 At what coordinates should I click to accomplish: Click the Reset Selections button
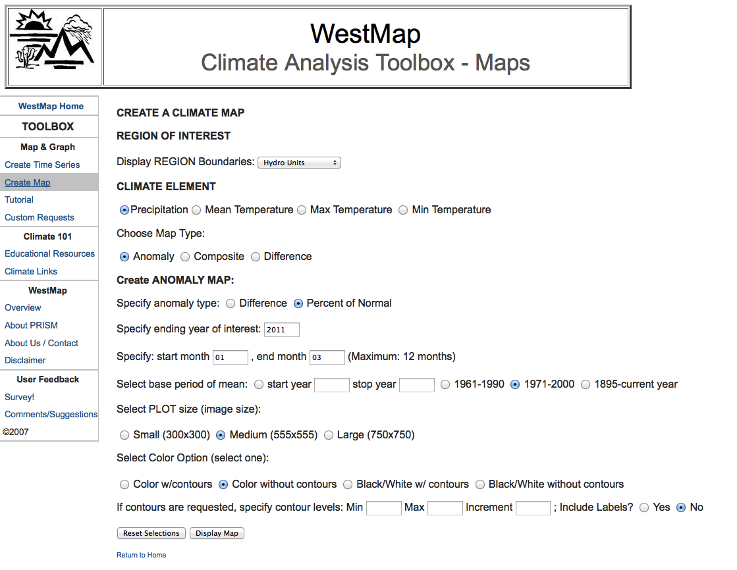coord(151,533)
